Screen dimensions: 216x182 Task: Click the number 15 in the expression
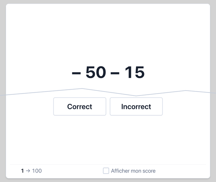click(x=135, y=72)
